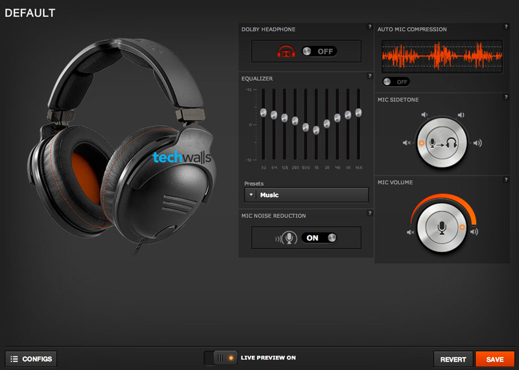Adjust the 500 Hz equalizer slider

pos(306,127)
